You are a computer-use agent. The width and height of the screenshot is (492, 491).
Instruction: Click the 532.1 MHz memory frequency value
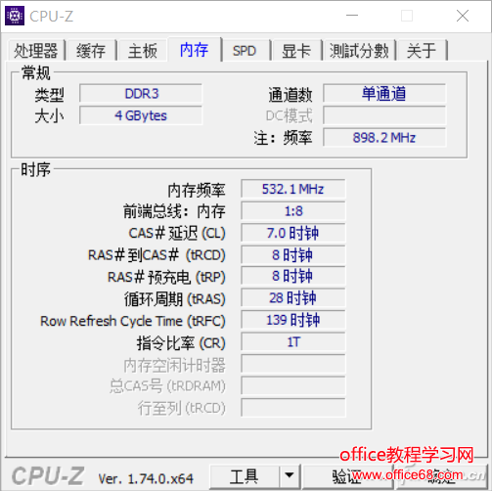click(x=292, y=189)
